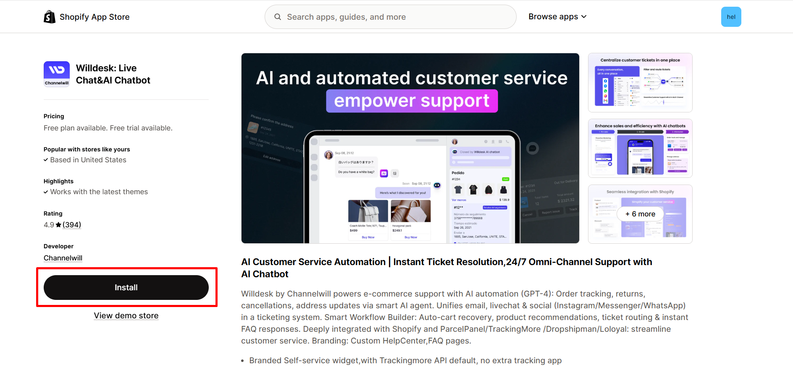Click the 4.9 rating value

pos(49,225)
